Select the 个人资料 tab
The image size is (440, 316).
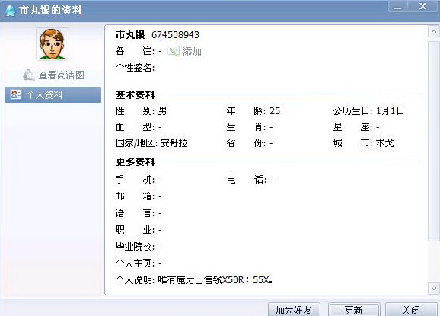click(53, 95)
